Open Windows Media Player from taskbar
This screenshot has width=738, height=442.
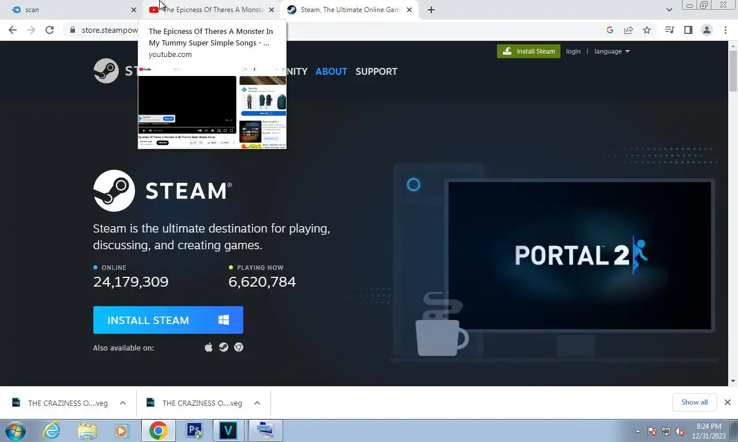click(x=121, y=430)
